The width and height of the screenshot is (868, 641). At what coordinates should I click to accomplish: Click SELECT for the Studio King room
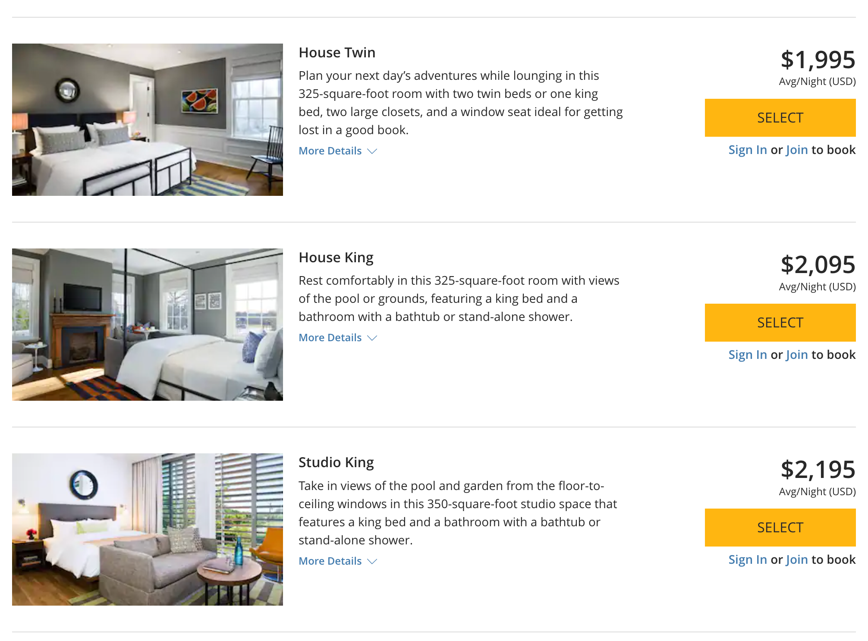pyautogui.click(x=780, y=527)
